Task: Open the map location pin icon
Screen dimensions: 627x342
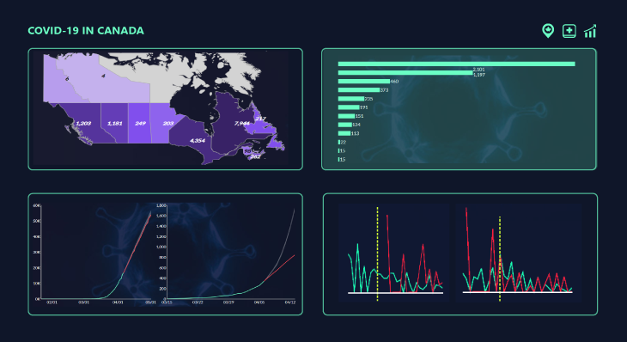Action: click(548, 31)
